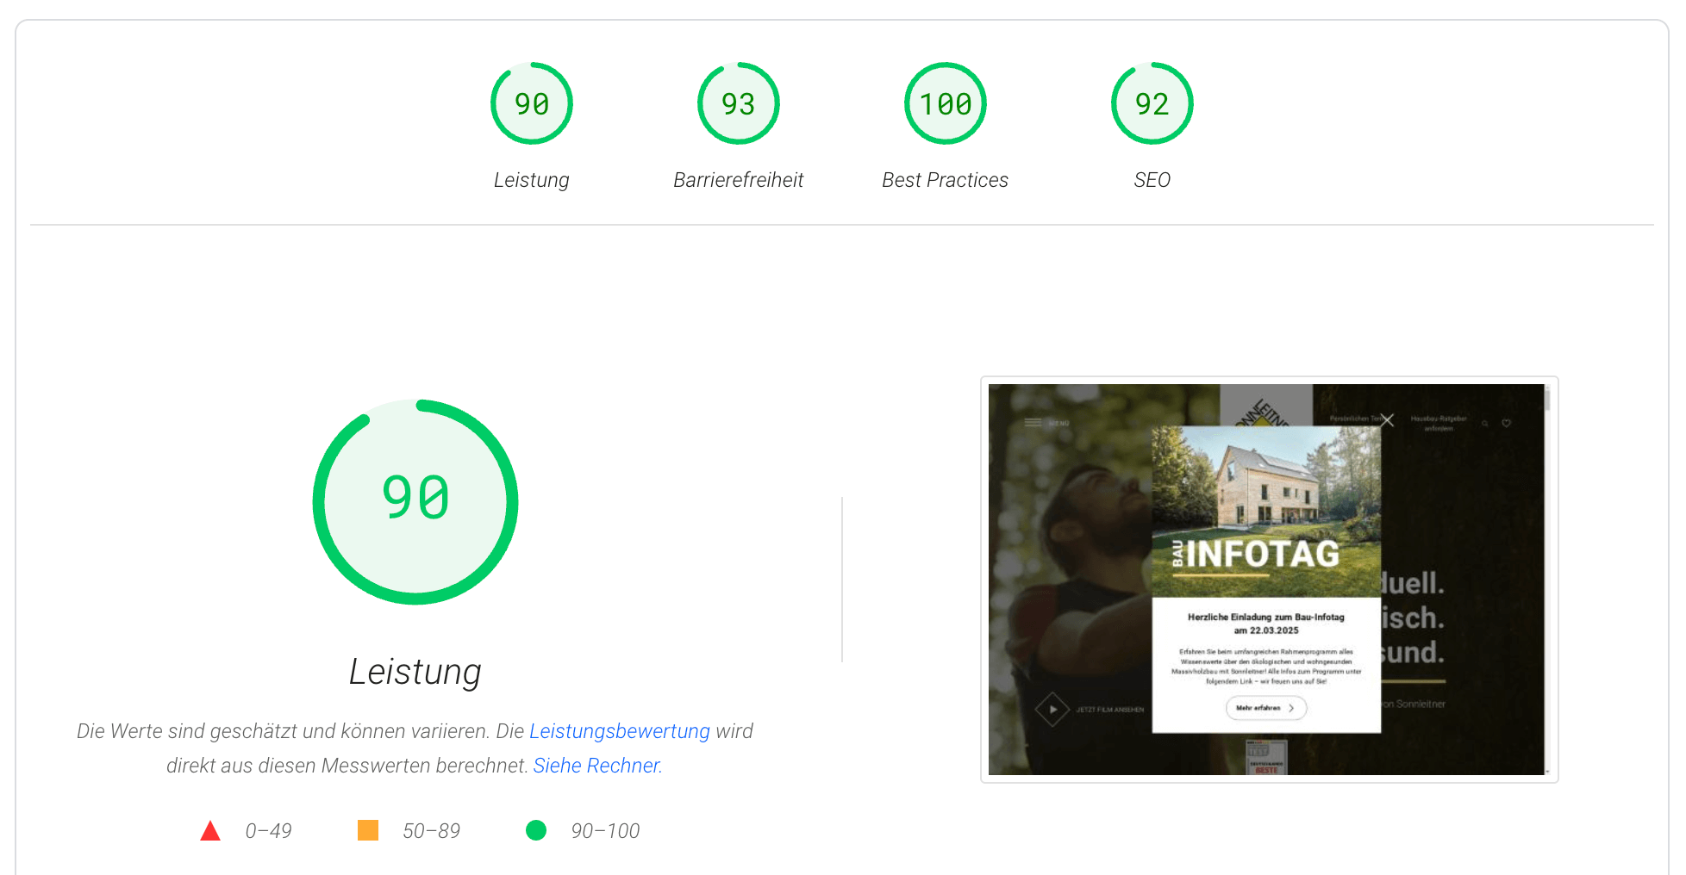Click the Leistung label under the top gauge
1686x875 pixels.
coord(531,180)
